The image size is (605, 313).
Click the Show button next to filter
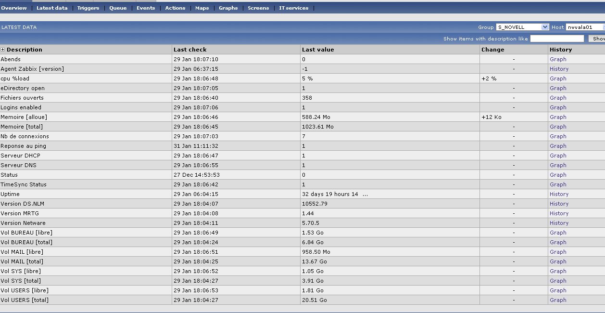[x=598, y=39]
